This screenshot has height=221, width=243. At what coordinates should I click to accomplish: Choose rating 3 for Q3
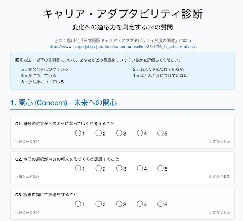click(x=119, y=204)
